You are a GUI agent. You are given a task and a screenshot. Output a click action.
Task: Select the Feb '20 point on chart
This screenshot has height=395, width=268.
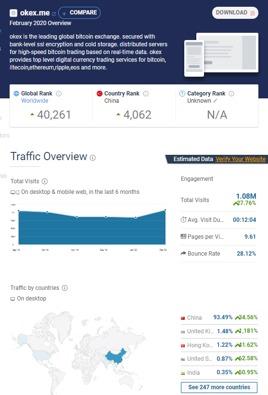click(x=165, y=210)
